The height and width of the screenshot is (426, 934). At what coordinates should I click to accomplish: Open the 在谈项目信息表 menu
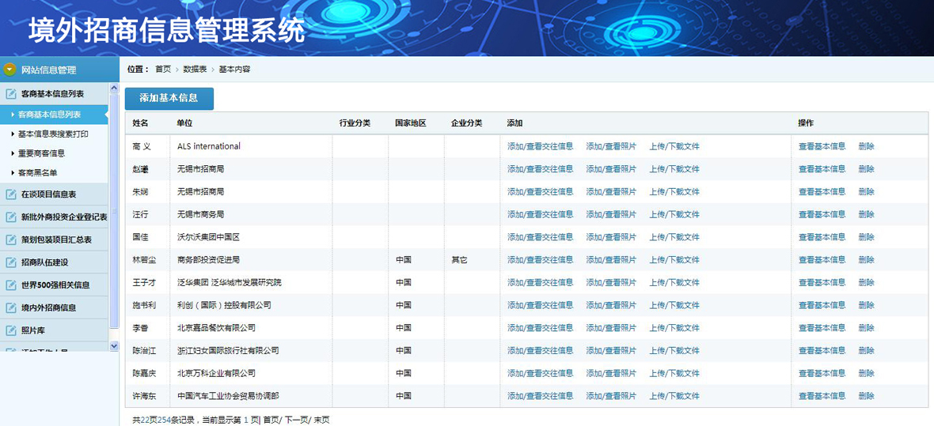click(x=54, y=194)
